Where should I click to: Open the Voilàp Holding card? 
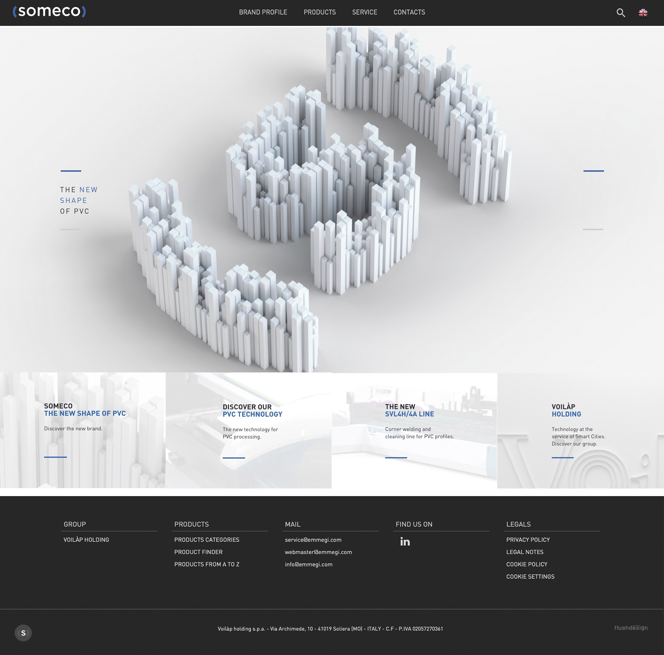[x=581, y=430]
